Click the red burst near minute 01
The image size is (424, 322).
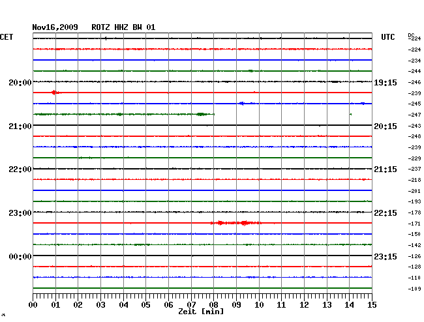coord(55,93)
